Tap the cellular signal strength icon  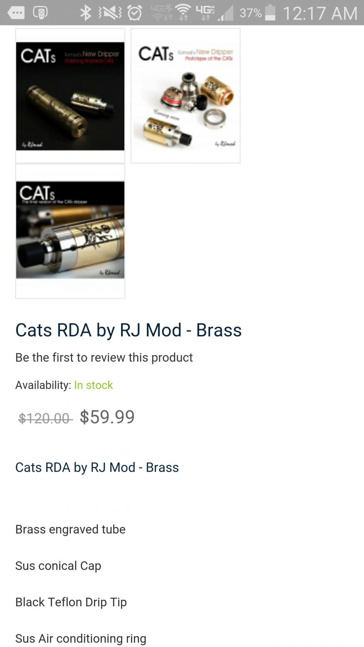tap(225, 14)
